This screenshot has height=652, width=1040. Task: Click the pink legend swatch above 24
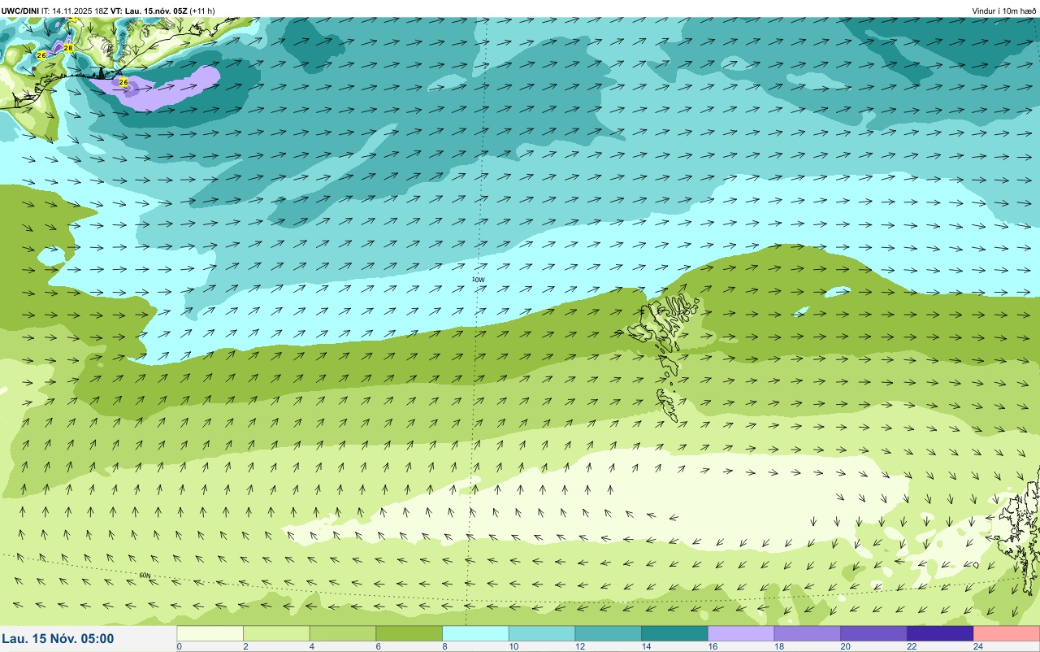[x=1006, y=633]
